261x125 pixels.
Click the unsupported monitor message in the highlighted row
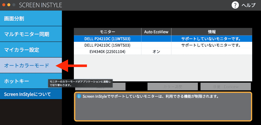212,39
